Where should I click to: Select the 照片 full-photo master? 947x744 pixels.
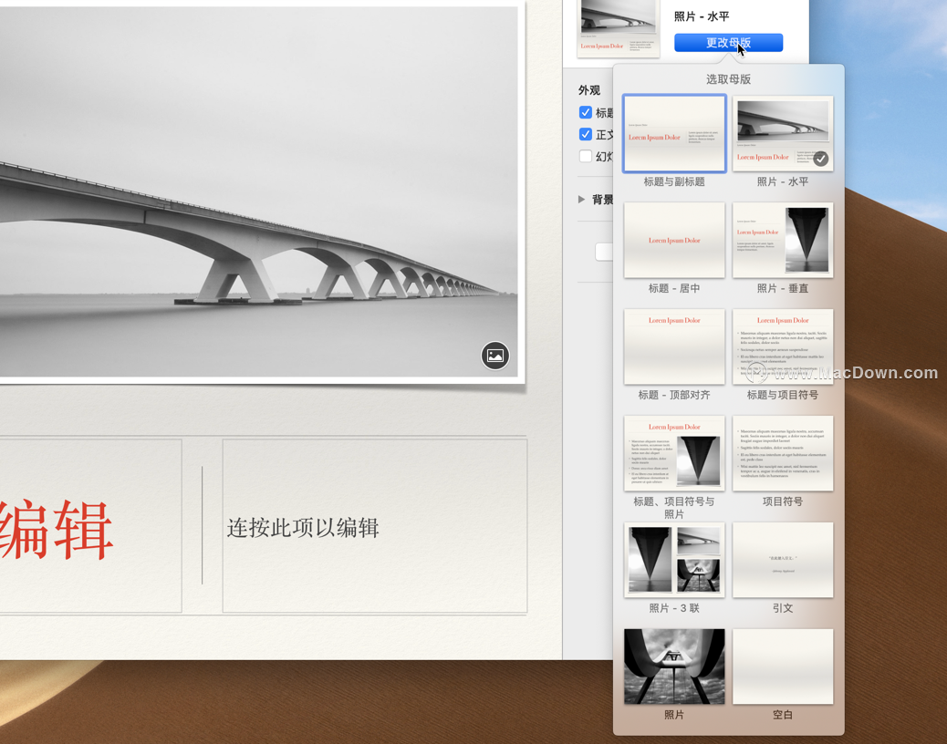674,666
